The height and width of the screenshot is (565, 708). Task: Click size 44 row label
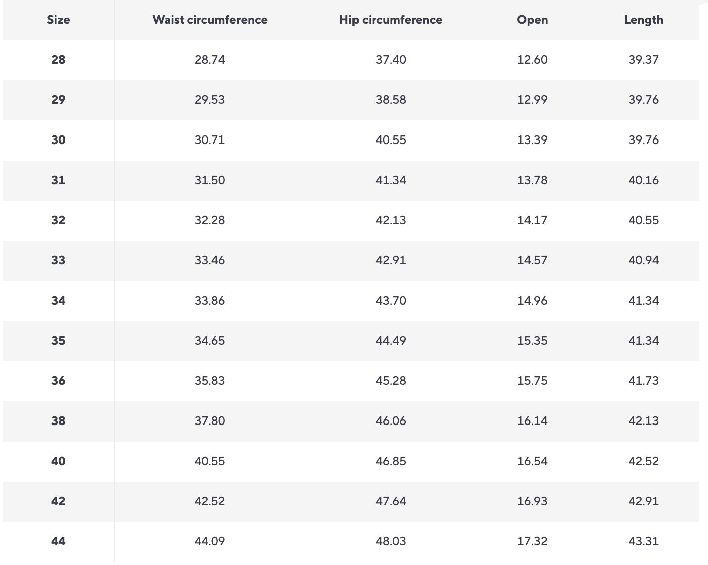(x=58, y=541)
